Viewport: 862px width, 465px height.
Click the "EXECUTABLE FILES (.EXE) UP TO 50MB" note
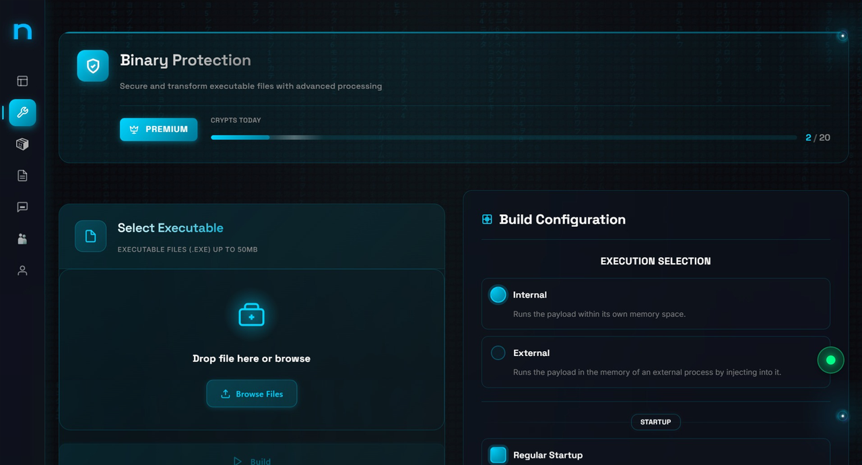click(188, 250)
